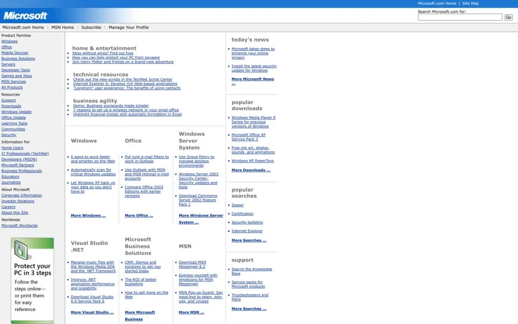Image resolution: width=518 pixels, height=324 pixels.
Task: Select Subscribe in navigation bar
Action: (x=91, y=28)
